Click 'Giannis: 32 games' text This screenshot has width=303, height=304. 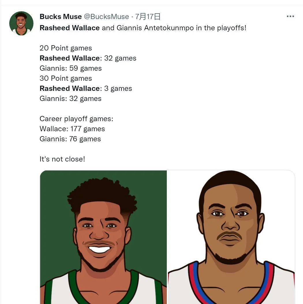(x=70, y=98)
